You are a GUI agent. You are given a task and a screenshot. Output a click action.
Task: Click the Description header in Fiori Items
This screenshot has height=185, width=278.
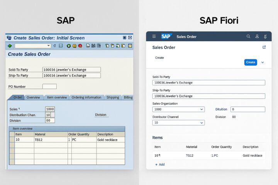251,147
